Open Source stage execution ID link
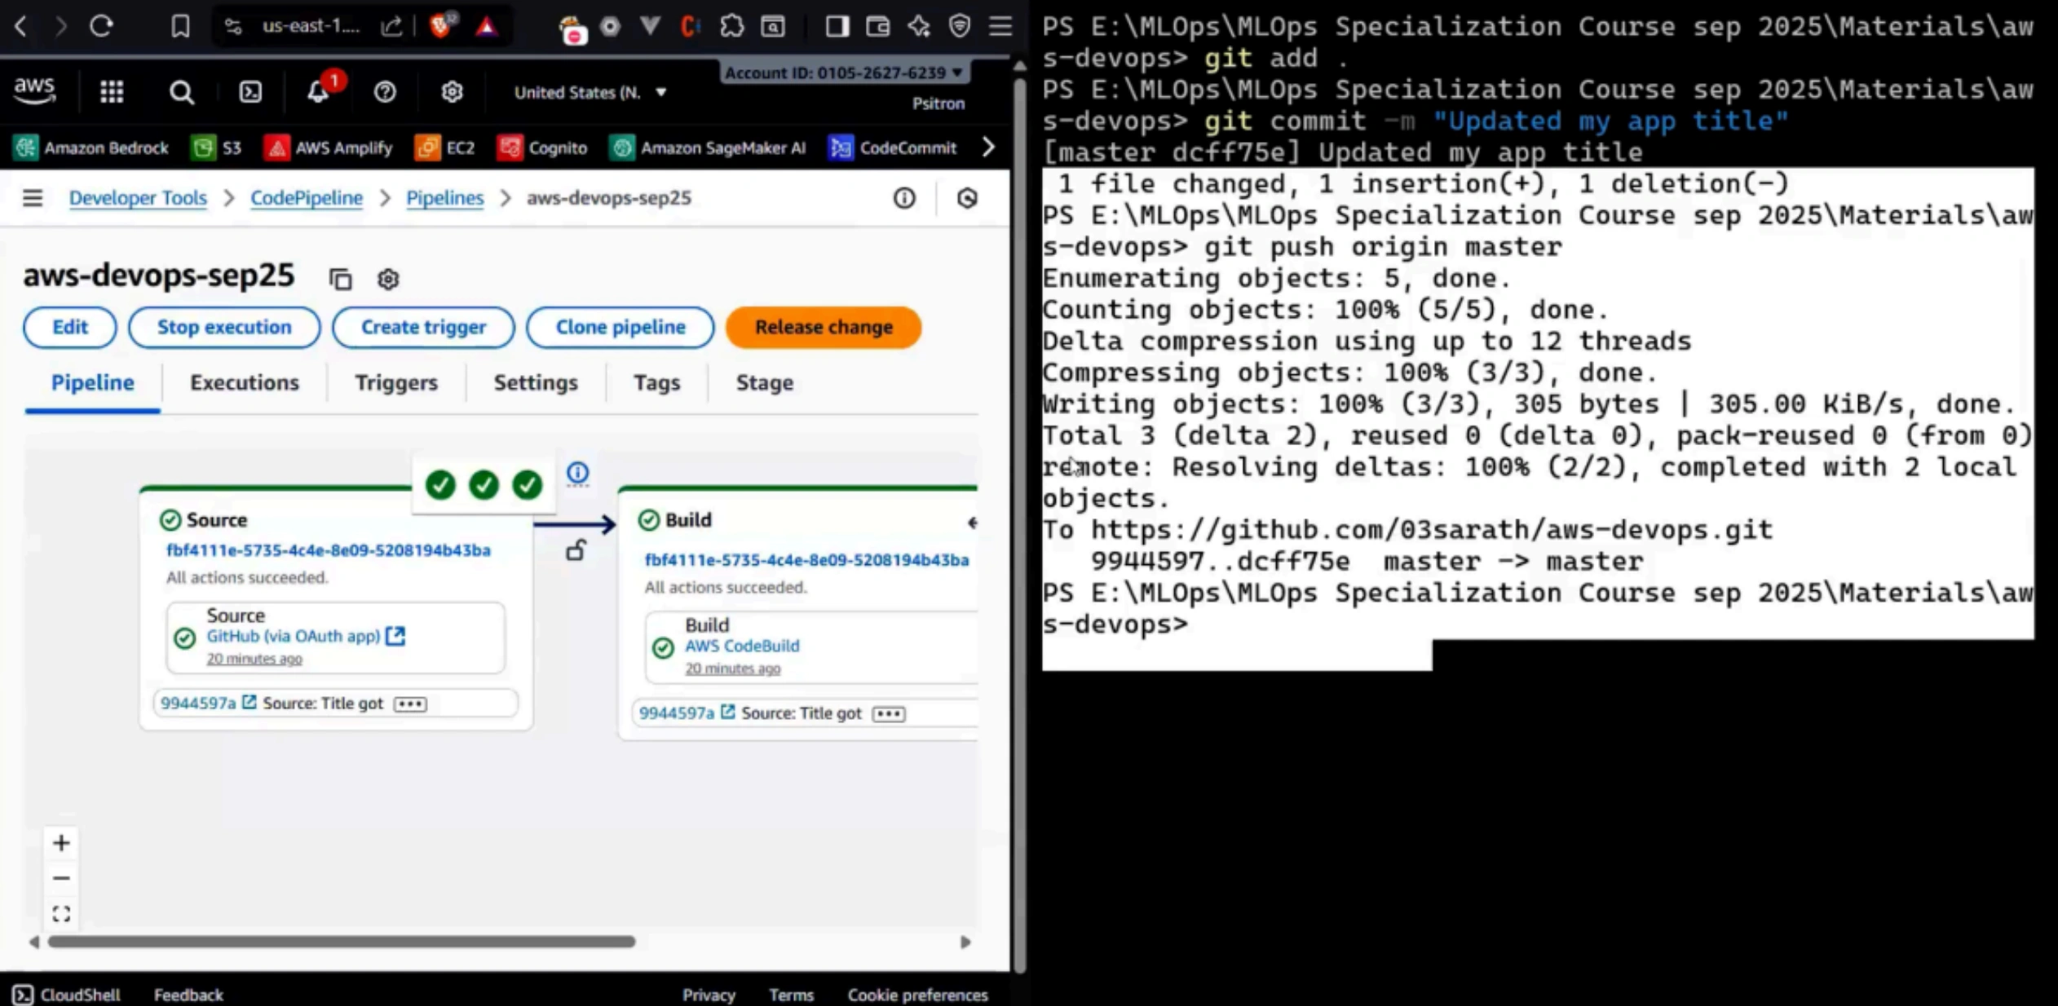Image resolution: width=2058 pixels, height=1006 pixels. pyautogui.click(x=329, y=550)
